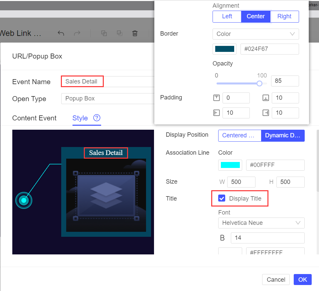
Task: Open the Helvetica Neue font dropdown
Action: click(261, 223)
